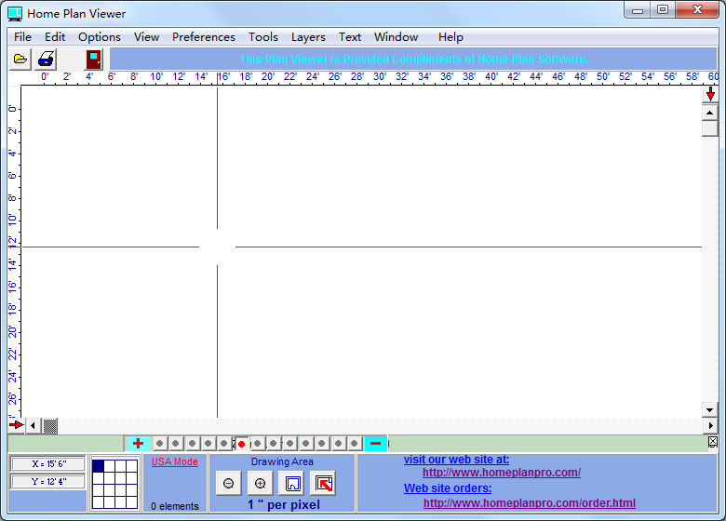The width and height of the screenshot is (726, 521).
Task: Click the 'visit our web site at:' link
Action: tap(456, 460)
